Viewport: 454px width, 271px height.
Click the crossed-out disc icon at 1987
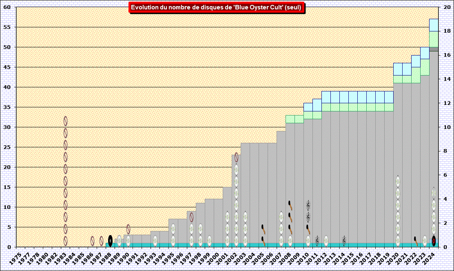pyautogui.click(x=101, y=241)
